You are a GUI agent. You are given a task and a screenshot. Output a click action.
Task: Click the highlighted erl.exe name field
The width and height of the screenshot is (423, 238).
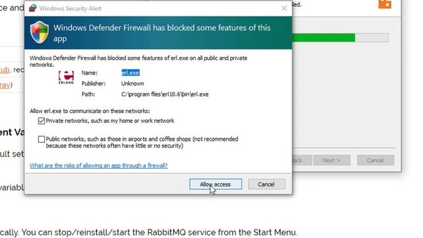[x=130, y=73]
